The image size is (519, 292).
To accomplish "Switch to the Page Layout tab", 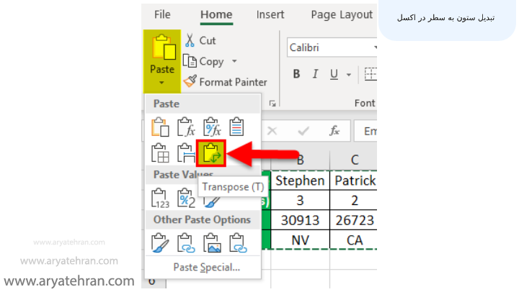I will coord(342,14).
